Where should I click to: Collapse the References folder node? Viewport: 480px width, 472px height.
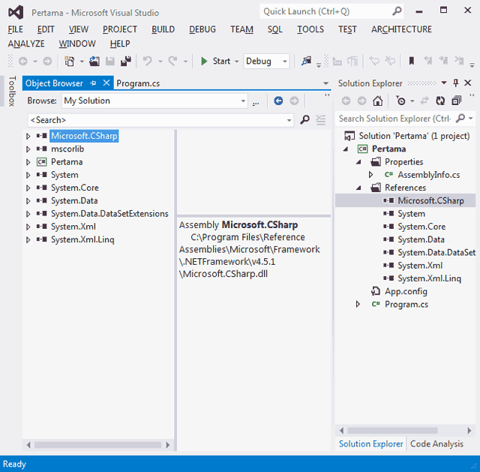(x=358, y=188)
